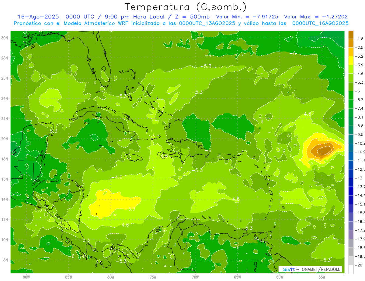Click the -3.9 contour label on the map
The height and width of the screenshot is (281, 365).
(x=131, y=209)
